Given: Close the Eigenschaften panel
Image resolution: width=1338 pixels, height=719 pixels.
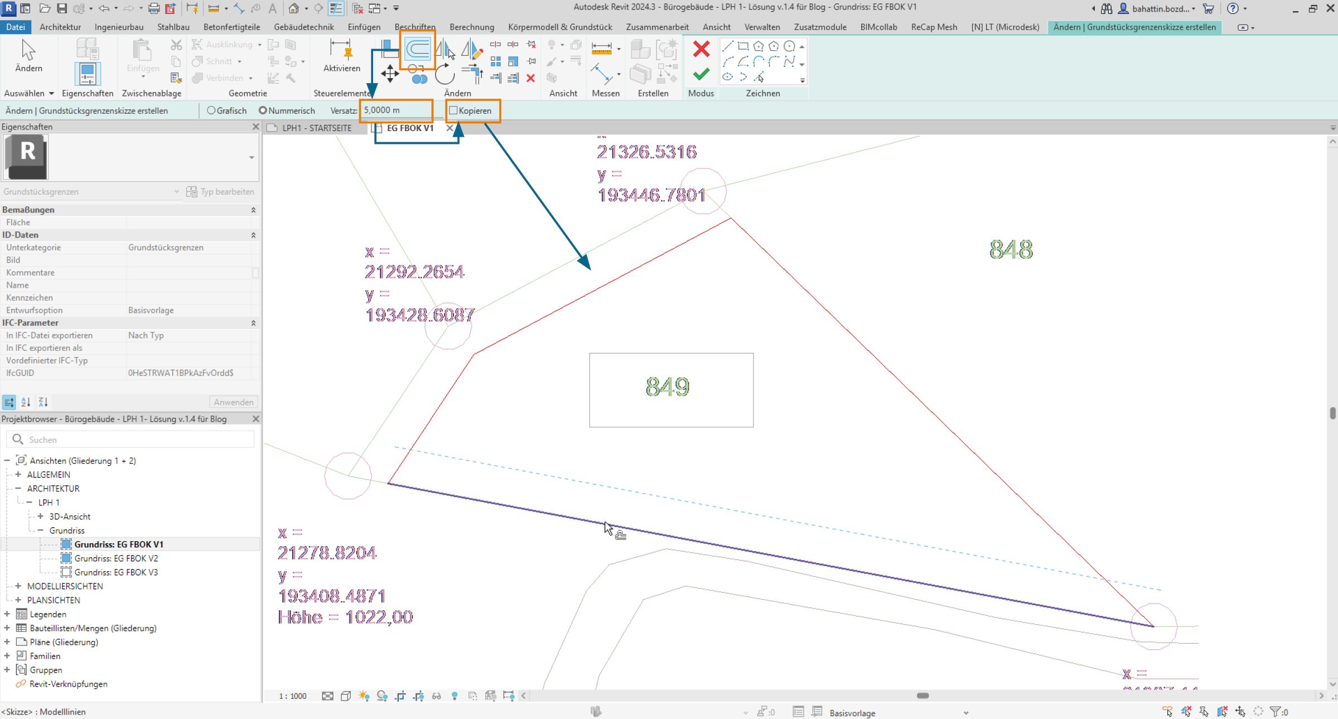Looking at the screenshot, I should (256, 127).
